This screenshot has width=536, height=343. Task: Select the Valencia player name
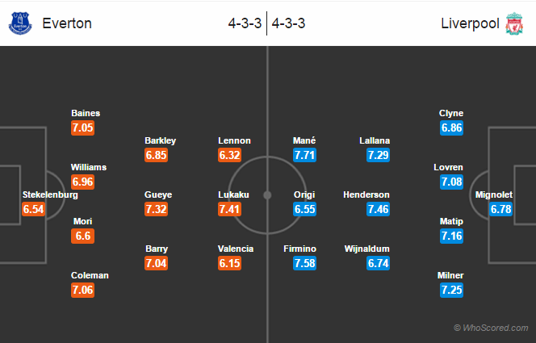point(236,249)
